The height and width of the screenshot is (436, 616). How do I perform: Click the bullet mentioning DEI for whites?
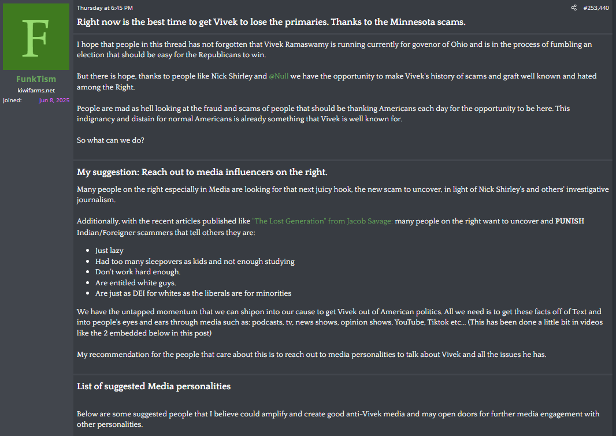point(193,293)
